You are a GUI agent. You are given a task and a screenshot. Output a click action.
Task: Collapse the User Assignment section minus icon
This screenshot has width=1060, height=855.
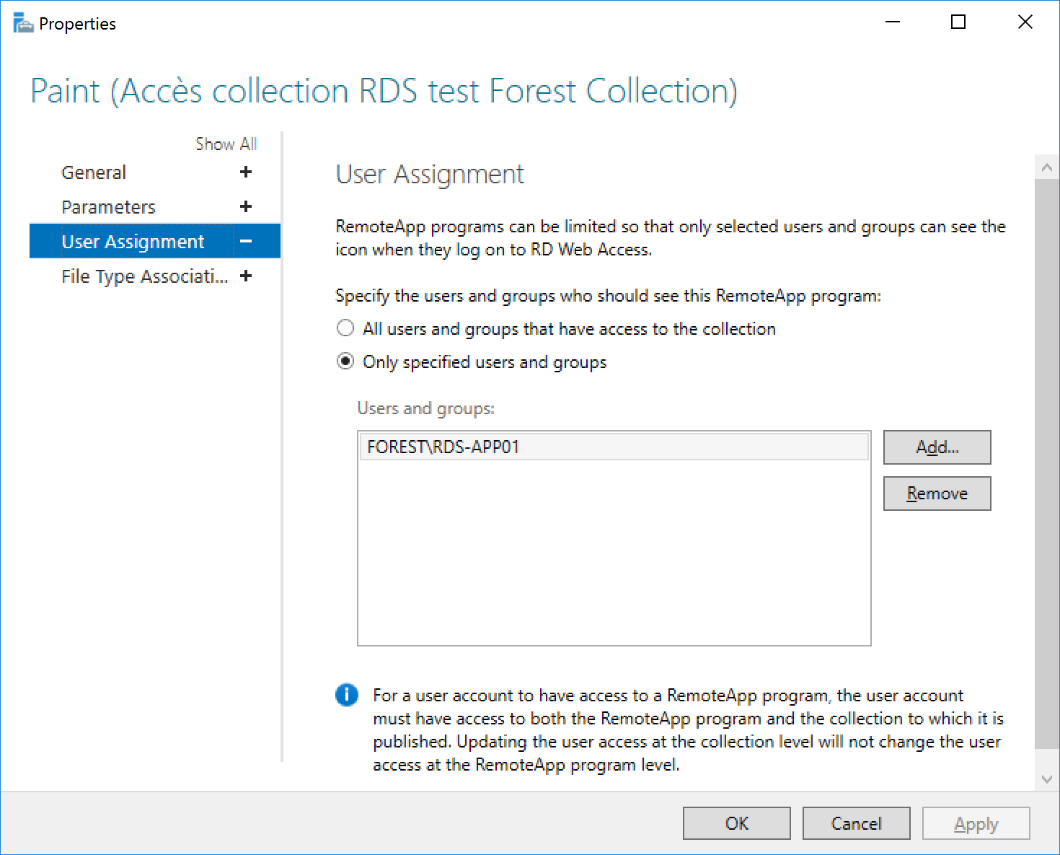coord(246,241)
